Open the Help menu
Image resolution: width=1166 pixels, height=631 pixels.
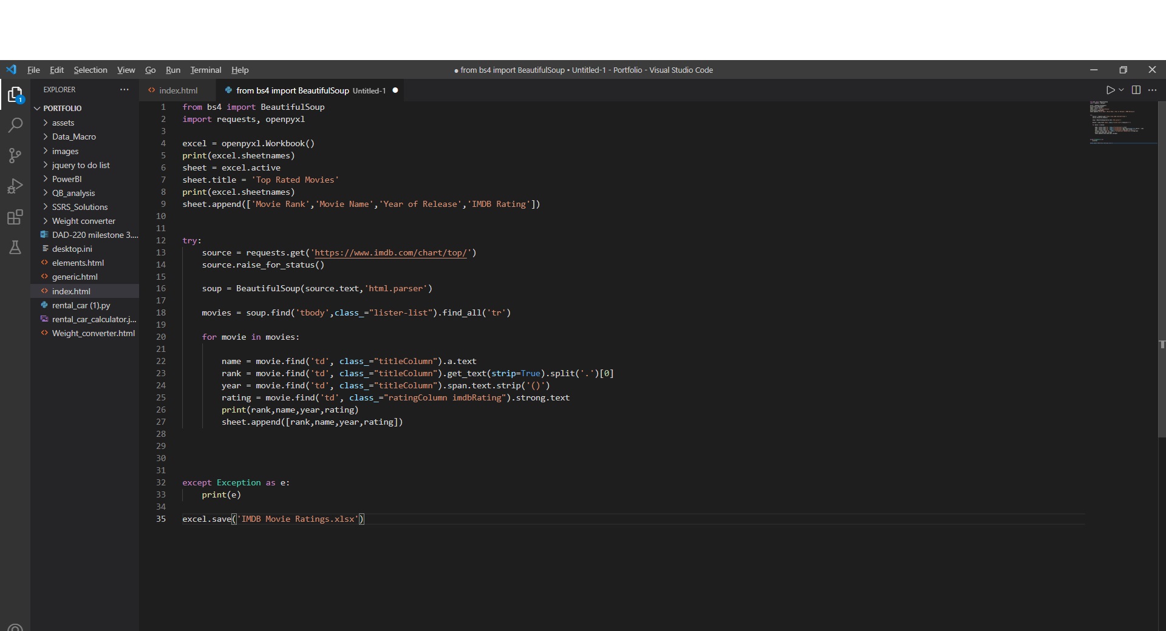tap(240, 70)
